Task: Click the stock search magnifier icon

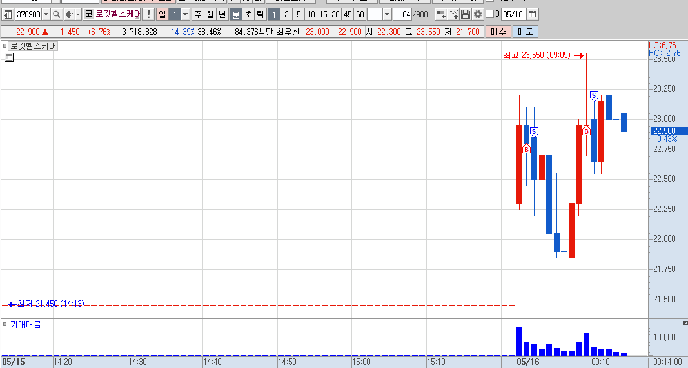Action: 56,14
